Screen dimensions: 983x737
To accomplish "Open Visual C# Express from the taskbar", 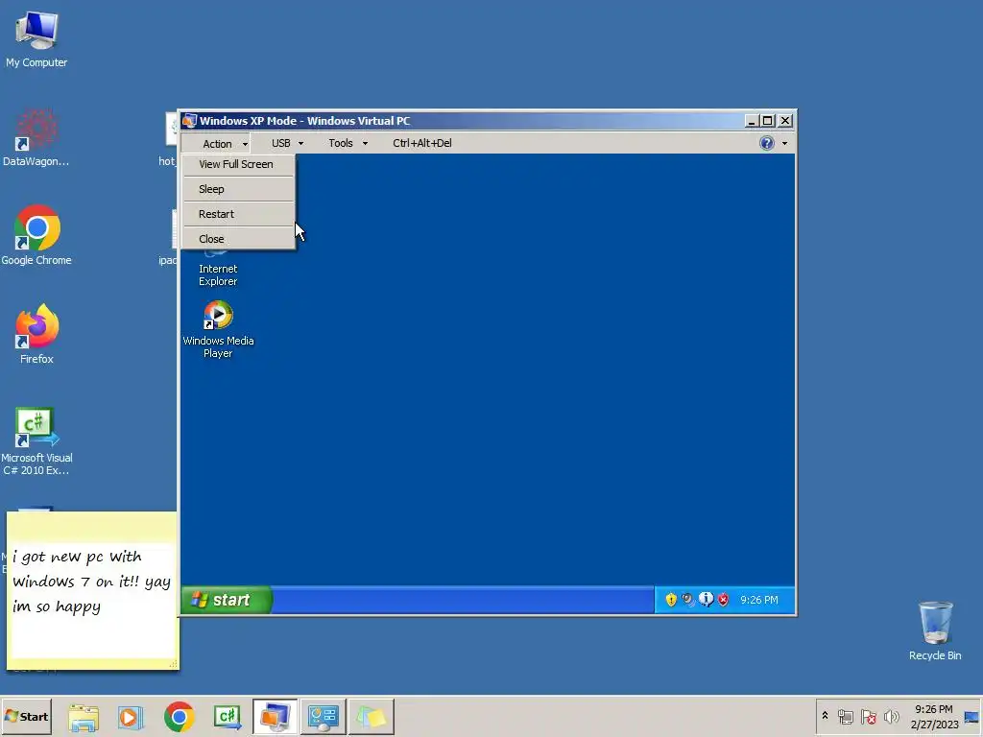I will tap(227, 717).
